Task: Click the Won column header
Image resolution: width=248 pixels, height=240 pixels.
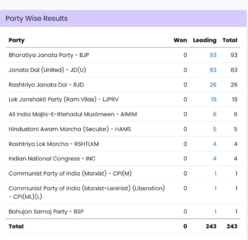Action: pyautogui.click(x=180, y=40)
